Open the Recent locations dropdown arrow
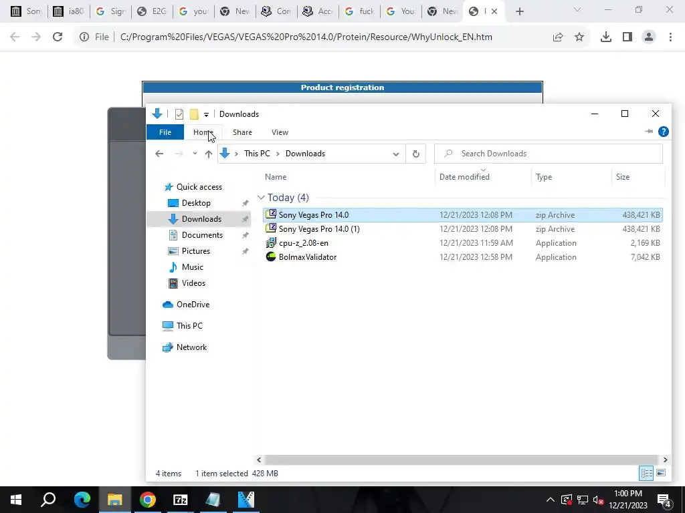The image size is (685, 513). pos(195,154)
